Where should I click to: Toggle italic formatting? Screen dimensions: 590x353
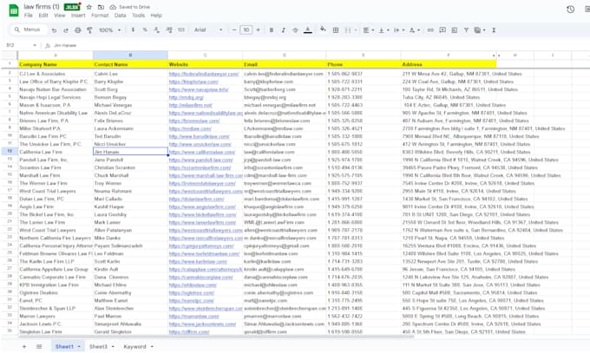click(x=284, y=30)
